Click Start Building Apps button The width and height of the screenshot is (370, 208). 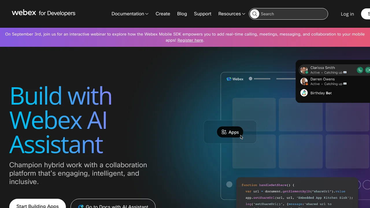coord(38,204)
